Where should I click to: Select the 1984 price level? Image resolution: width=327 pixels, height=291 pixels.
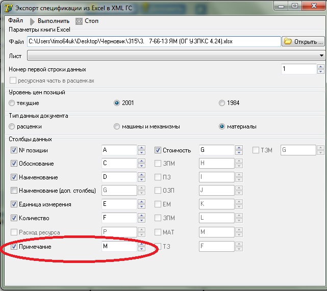click(222, 103)
